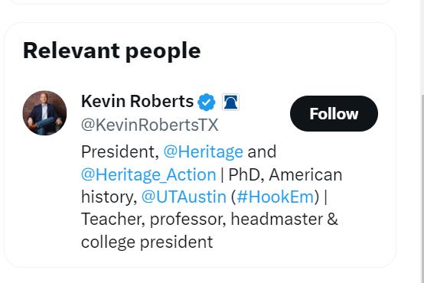This screenshot has width=424, height=283.
Task: Open the @KevinRobertsTX handle
Action: click(149, 125)
